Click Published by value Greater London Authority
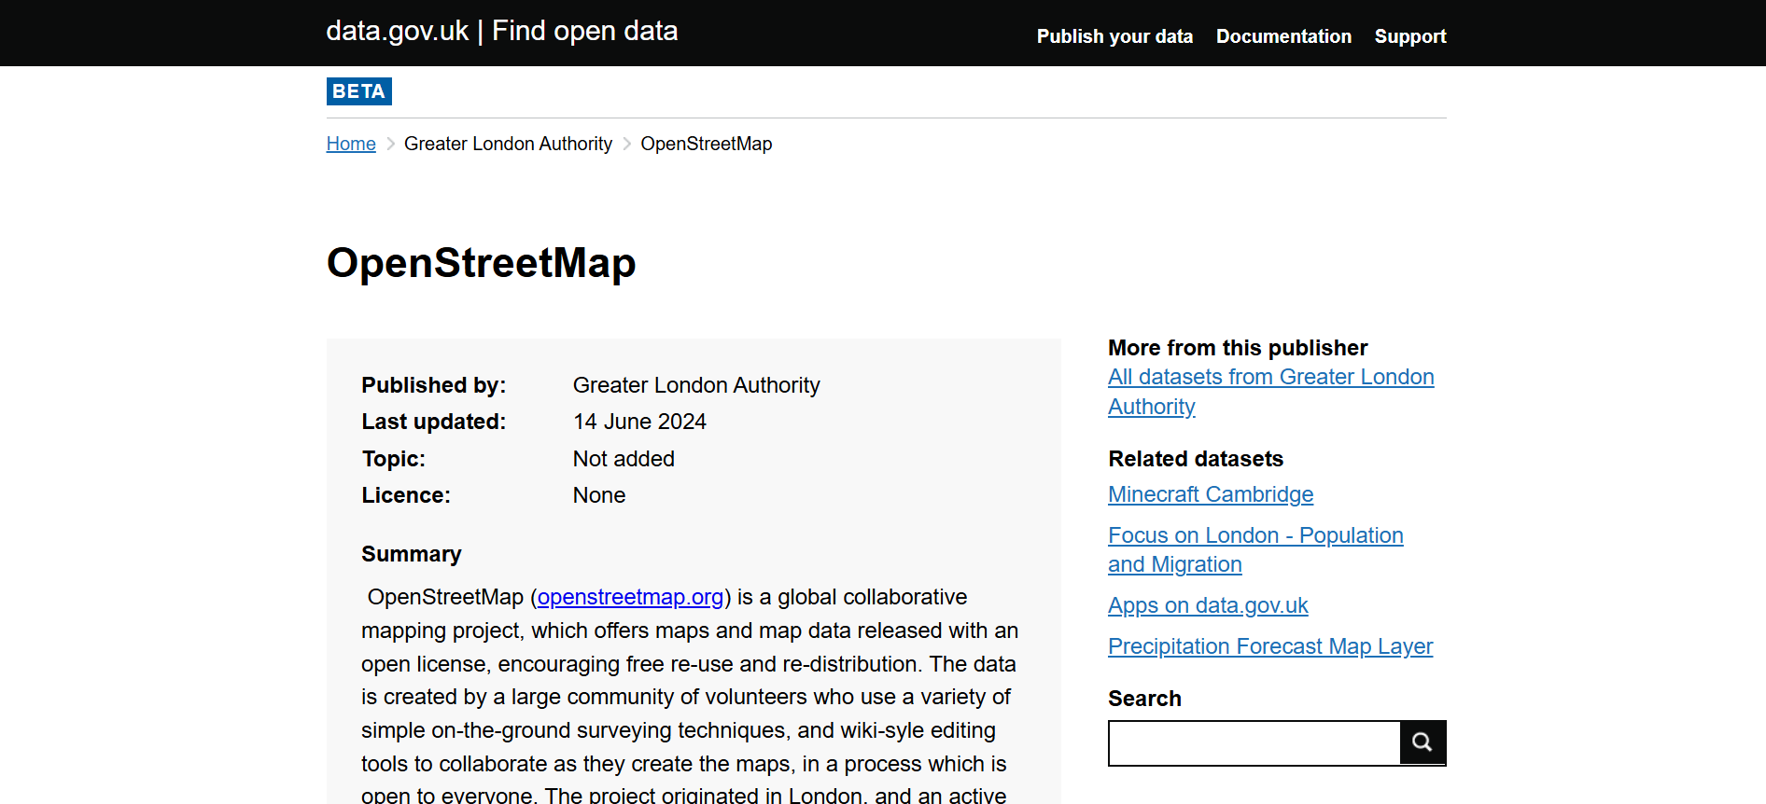The image size is (1766, 804). pyautogui.click(x=696, y=385)
